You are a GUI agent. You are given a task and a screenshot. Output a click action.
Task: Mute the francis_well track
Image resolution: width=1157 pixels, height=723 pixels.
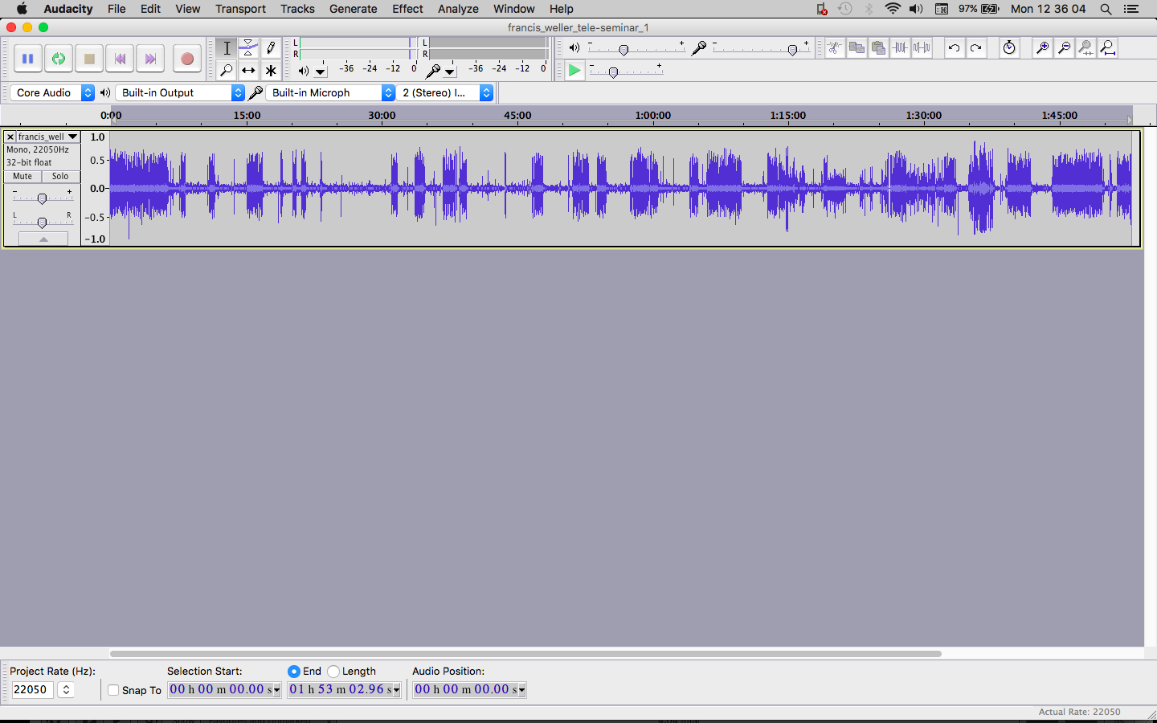click(22, 177)
